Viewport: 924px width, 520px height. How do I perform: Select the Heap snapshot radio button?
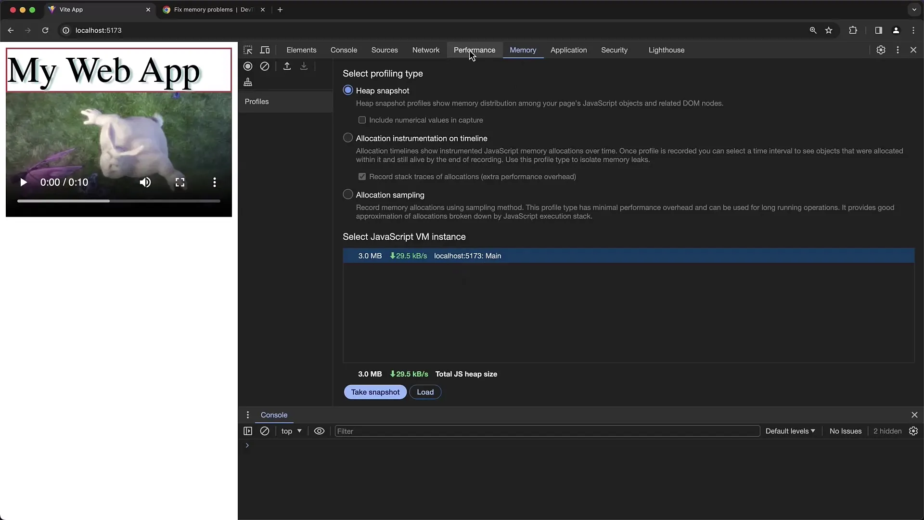(348, 90)
